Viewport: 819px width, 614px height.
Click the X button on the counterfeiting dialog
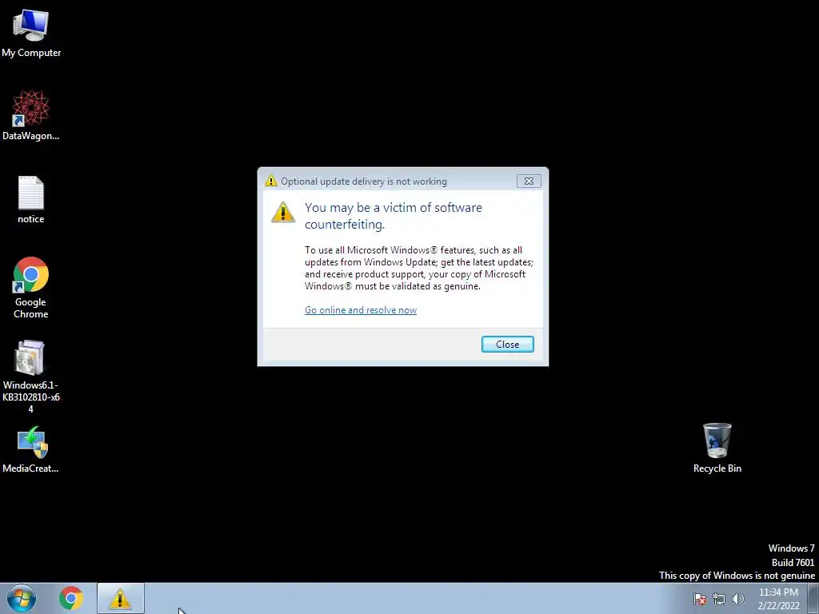tap(529, 181)
